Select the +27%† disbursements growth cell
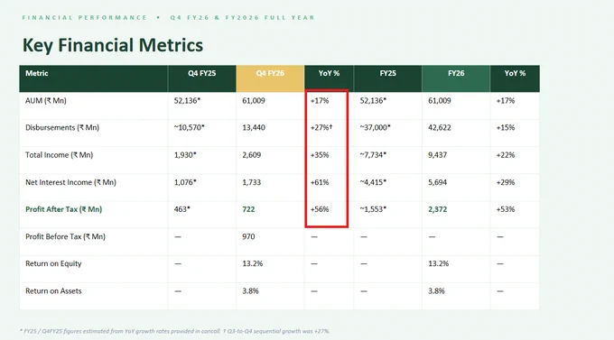The width and height of the screenshot is (614, 340). pos(321,127)
